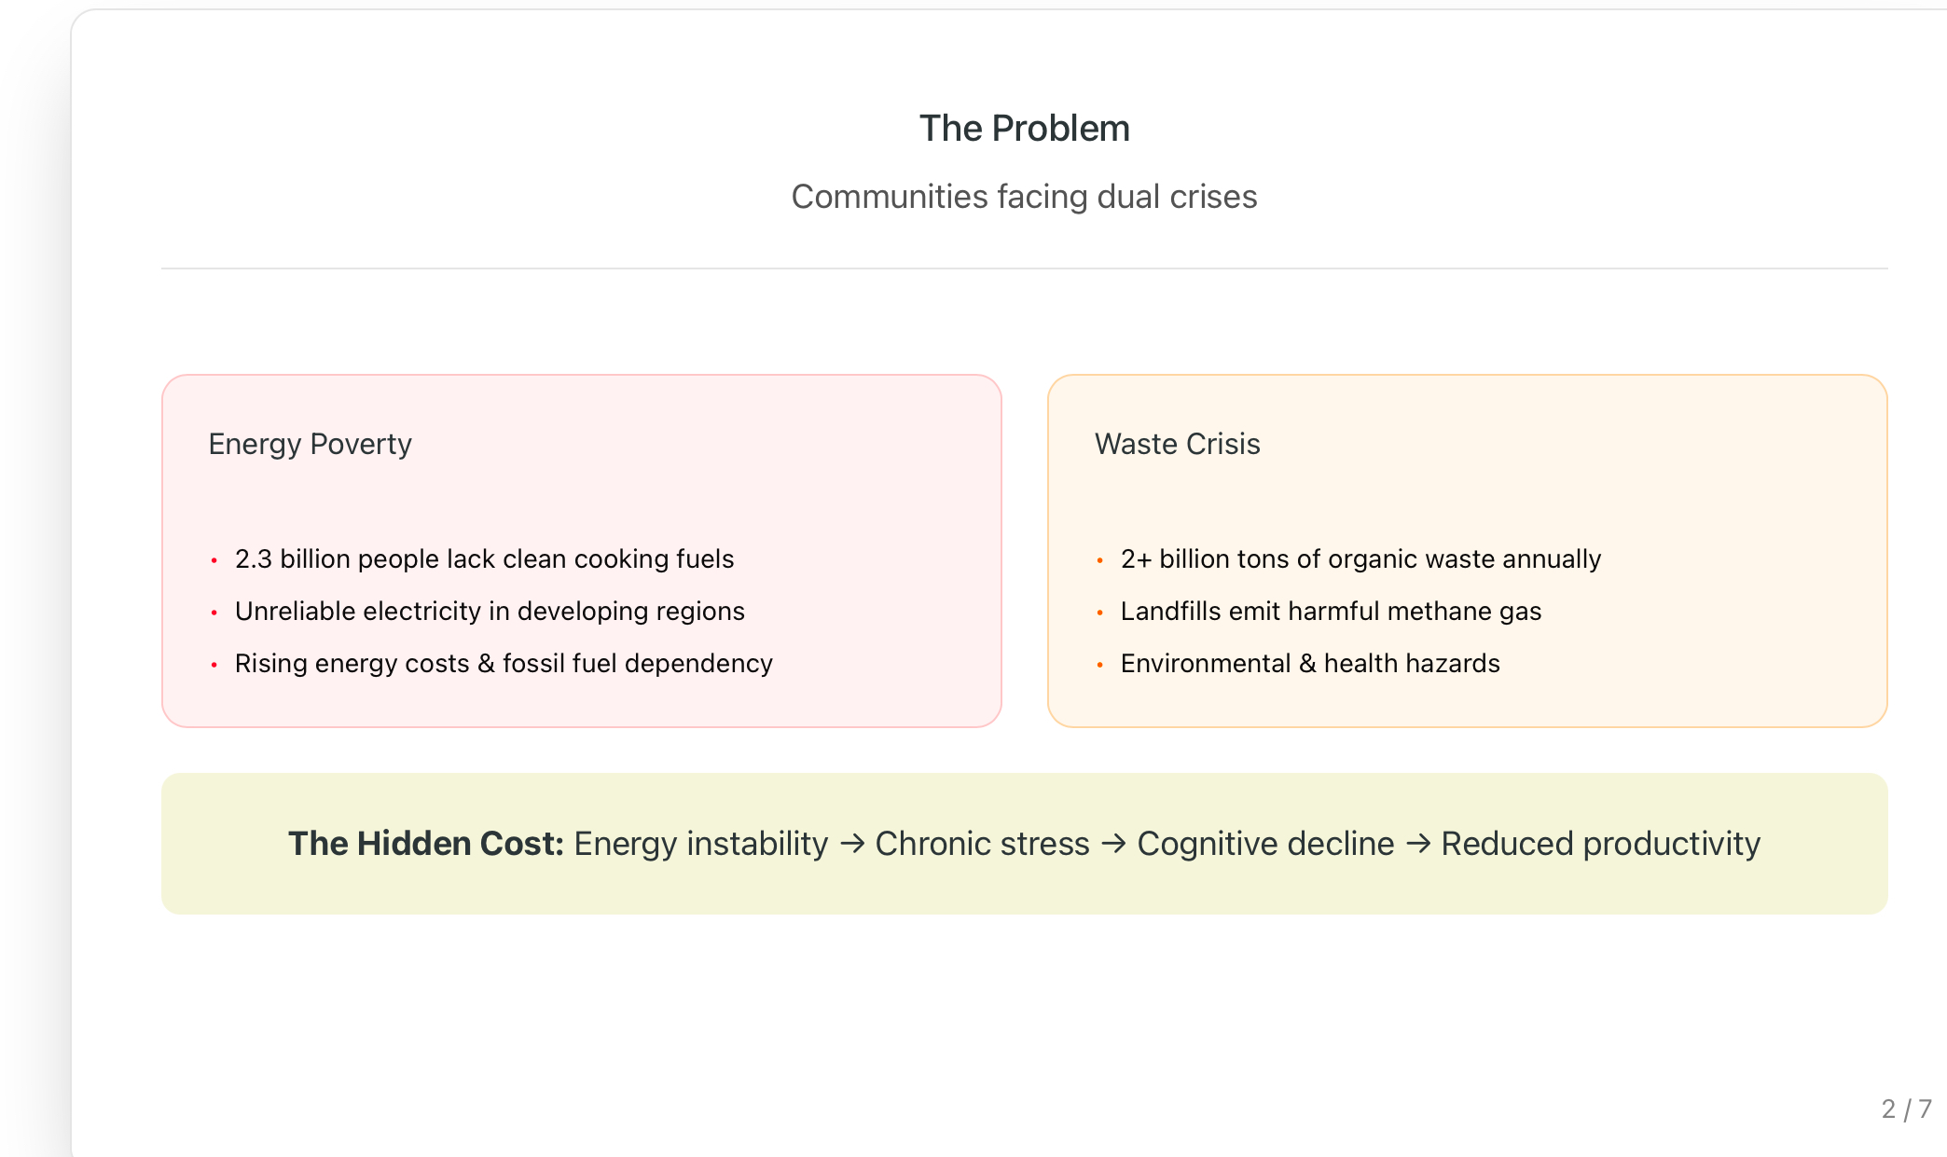Click the horizontal divider under the subtitle
This screenshot has width=1947, height=1157.
click(x=1024, y=269)
